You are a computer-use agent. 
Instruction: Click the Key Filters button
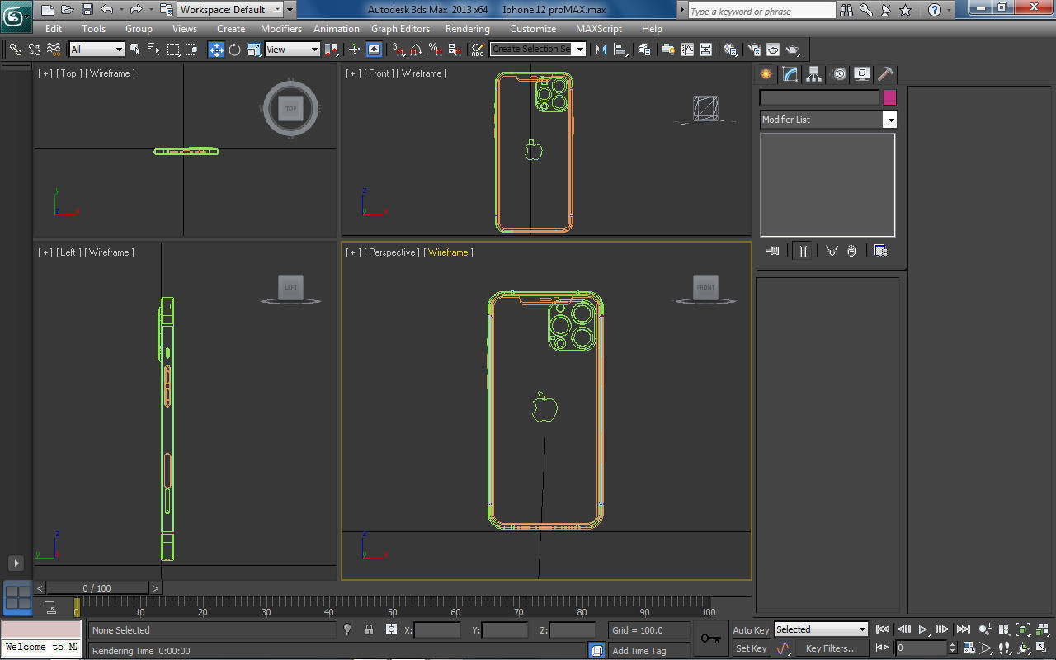(x=832, y=648)
